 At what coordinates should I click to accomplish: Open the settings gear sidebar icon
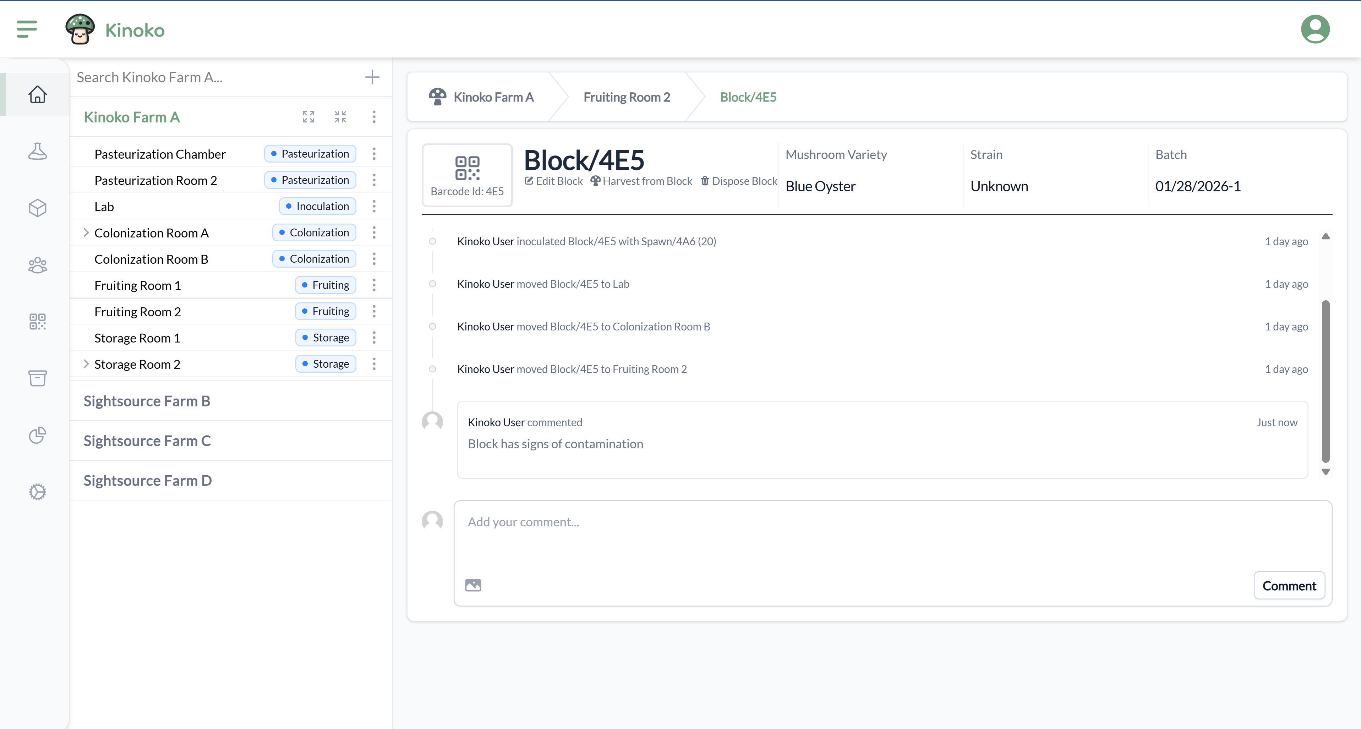click(x=38, y=492)
